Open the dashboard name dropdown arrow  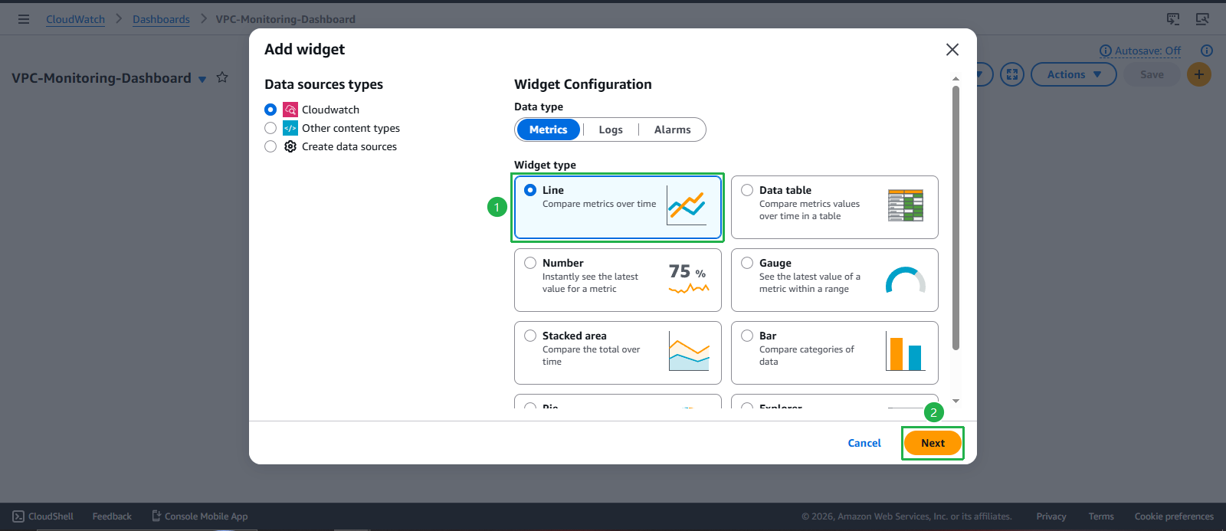click(x=202, y=79)
